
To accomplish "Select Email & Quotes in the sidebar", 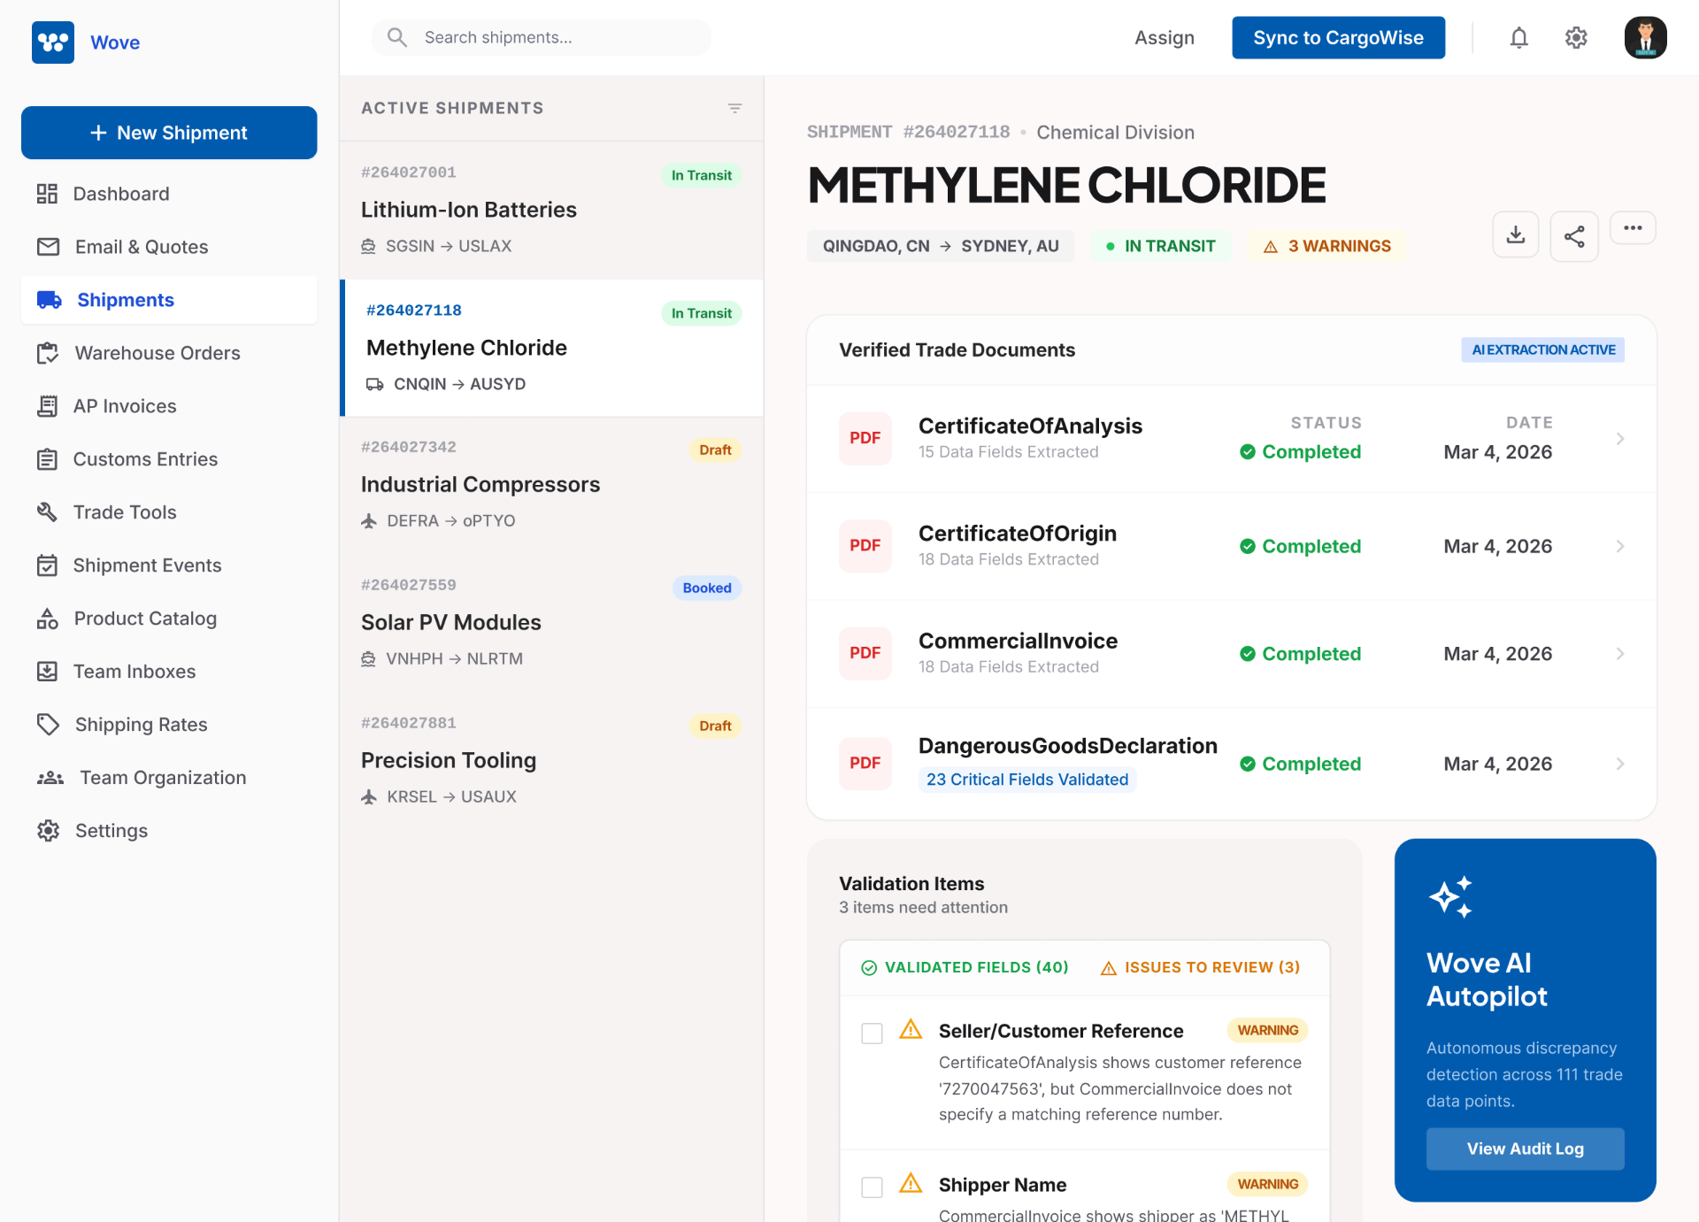I will tap(141, 247).
